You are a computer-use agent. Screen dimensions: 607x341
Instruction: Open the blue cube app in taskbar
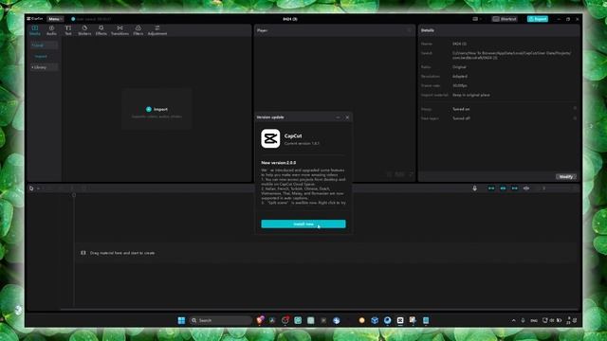click(x=375, y=320)
